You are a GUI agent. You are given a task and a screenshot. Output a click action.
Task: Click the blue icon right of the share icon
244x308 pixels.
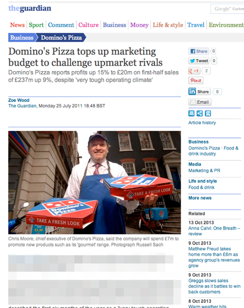click(x=208, y=113)
